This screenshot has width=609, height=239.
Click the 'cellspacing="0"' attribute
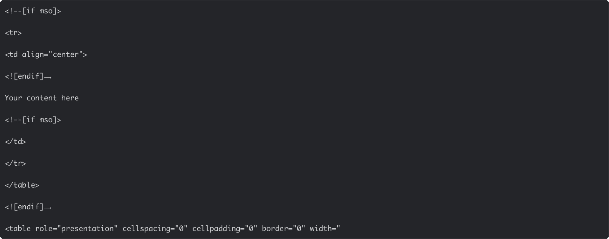155,229
